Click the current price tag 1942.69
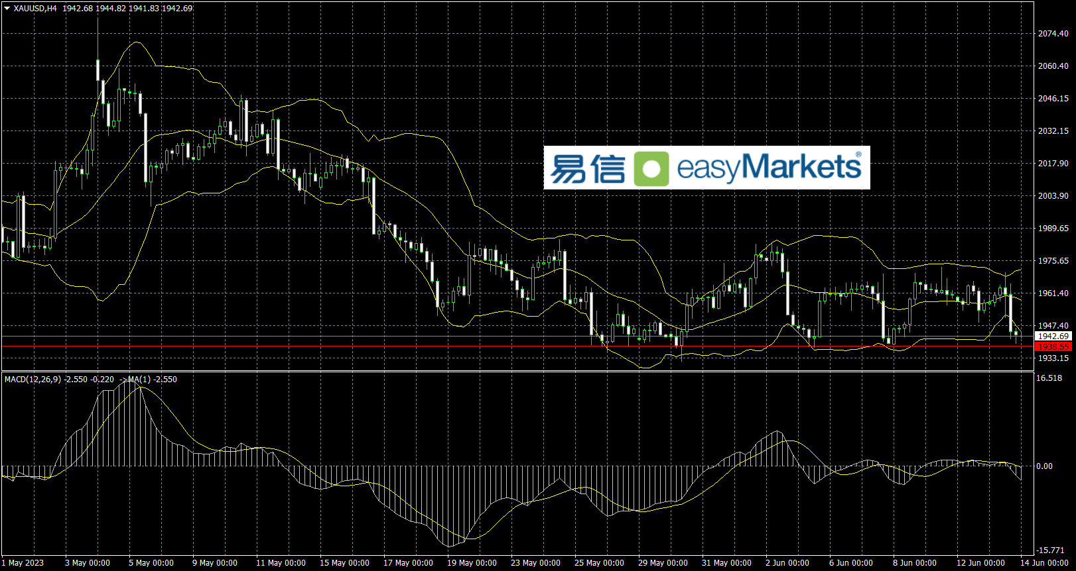1076x571 pixels. 1053,337
